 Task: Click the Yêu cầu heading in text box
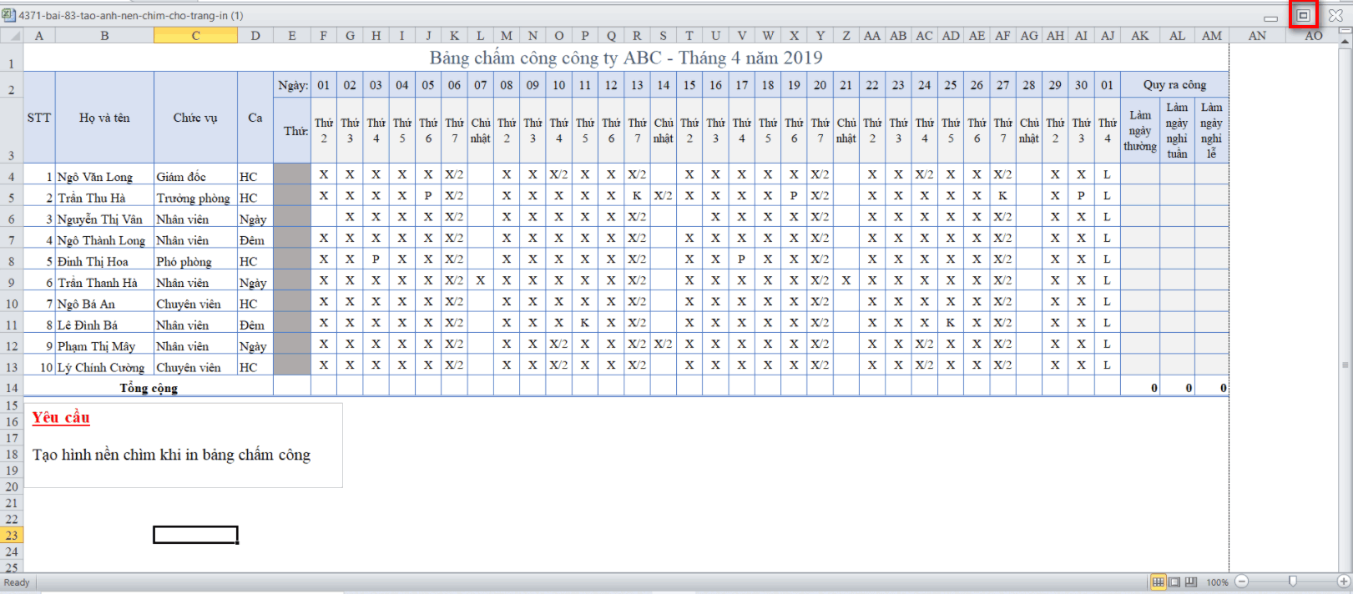61,418
